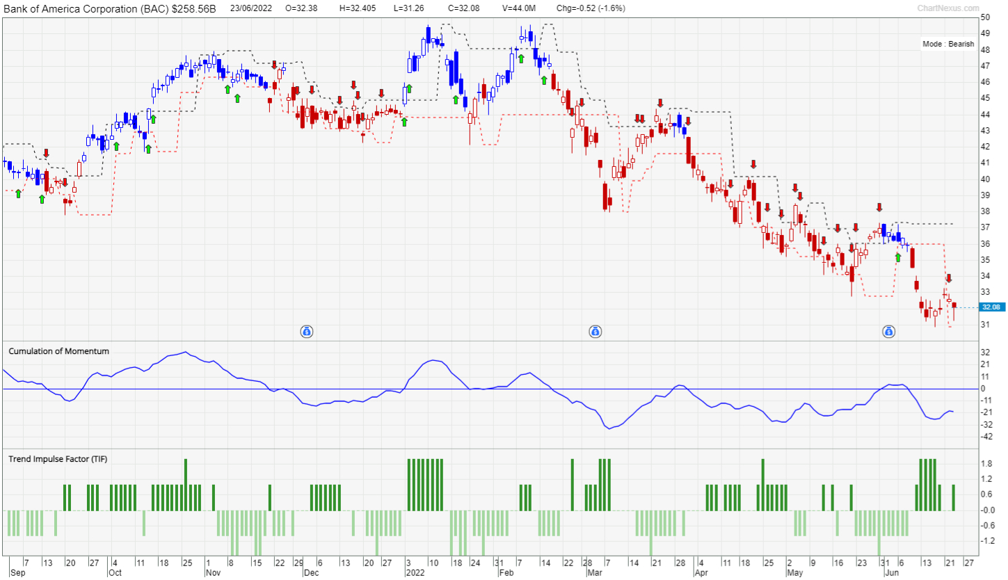Click the -1.2 label on the TIF axis
1008x580 pixels.
(986, 540)
